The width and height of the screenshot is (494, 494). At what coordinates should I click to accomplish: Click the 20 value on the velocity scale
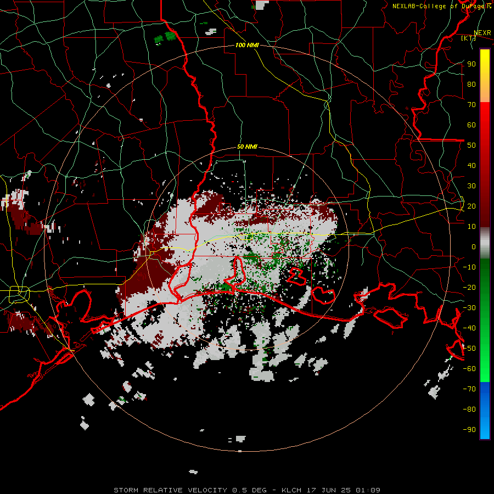click(471, 206)
